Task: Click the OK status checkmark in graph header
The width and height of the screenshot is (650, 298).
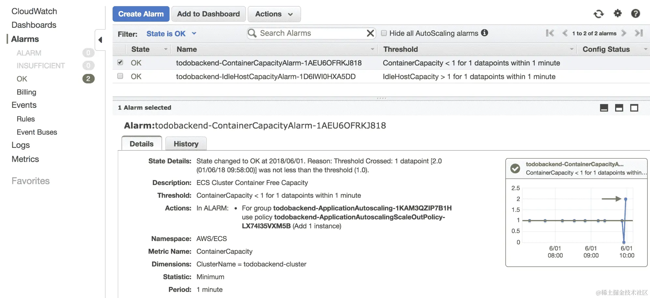Action: 515,168
